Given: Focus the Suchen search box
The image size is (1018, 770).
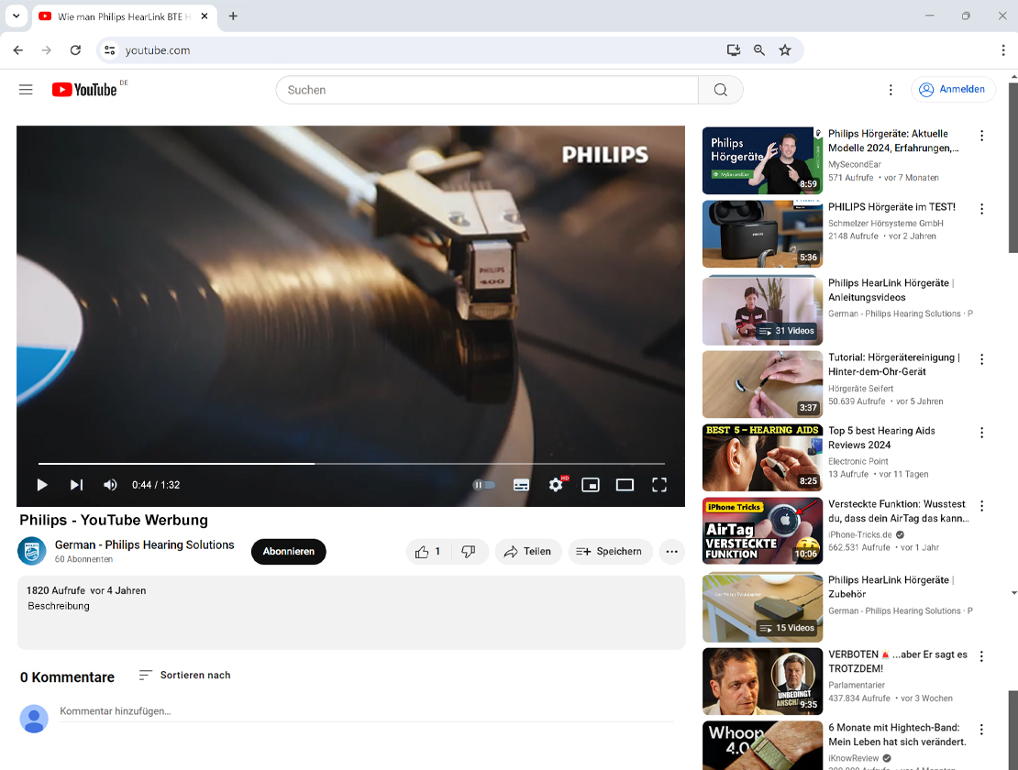Looking at the screenshot, I should pos(487,90).
